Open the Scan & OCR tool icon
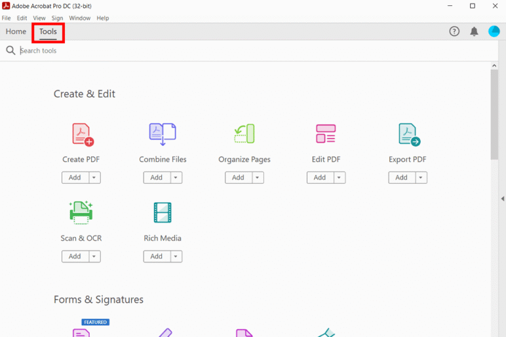This screenshot has width=506, height=337. 81,213
